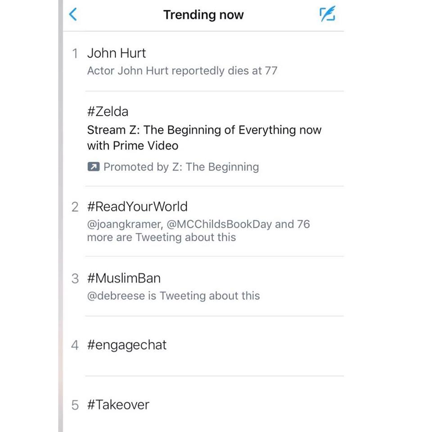Open the #MuslimBan trending topic
432x432 pixels.
124,278
